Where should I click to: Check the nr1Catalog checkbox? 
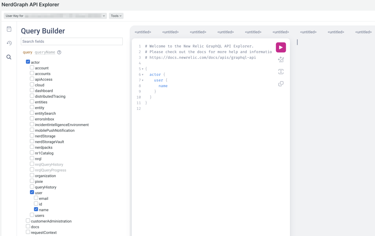pos(32,153)
